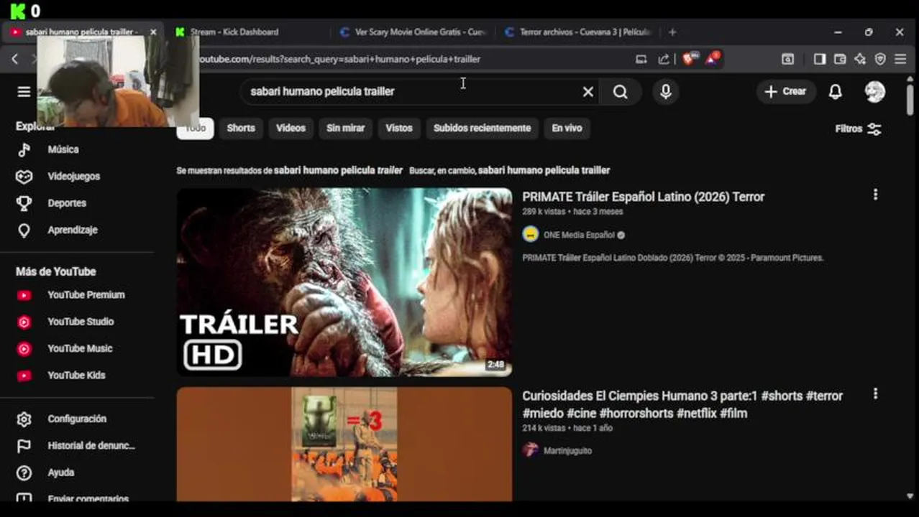Open the Más de YouTube heading

[55, 271]
